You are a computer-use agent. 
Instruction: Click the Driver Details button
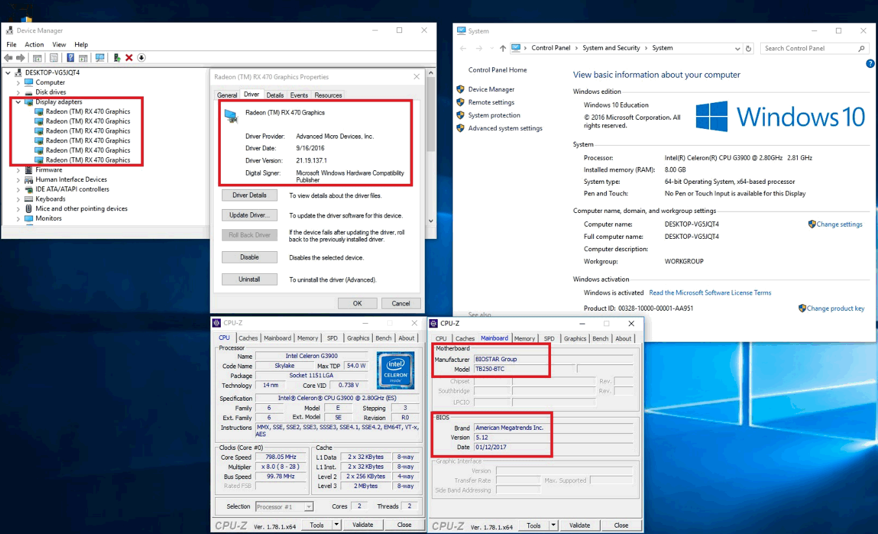[x=249, y=195]
